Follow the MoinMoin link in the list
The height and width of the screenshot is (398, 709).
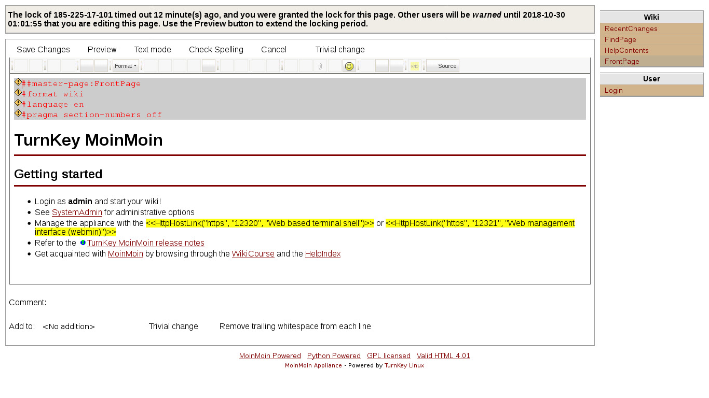click(126, 254)
